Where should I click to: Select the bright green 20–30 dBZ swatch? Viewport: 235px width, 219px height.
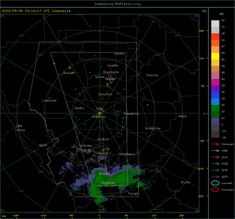coord(215,108)
